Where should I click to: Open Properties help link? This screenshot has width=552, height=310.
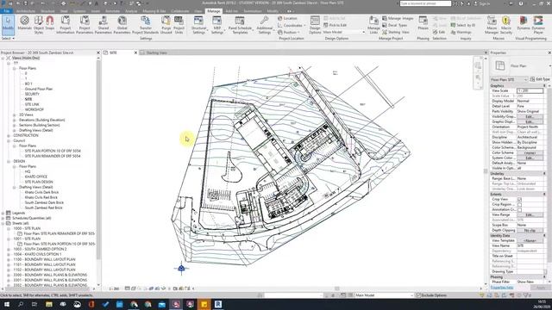tap(502, 288)
